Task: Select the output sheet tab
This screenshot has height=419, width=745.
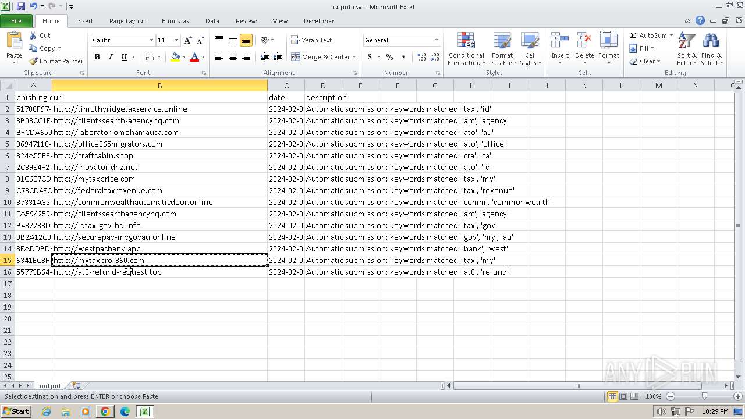Action: point(50,386)
